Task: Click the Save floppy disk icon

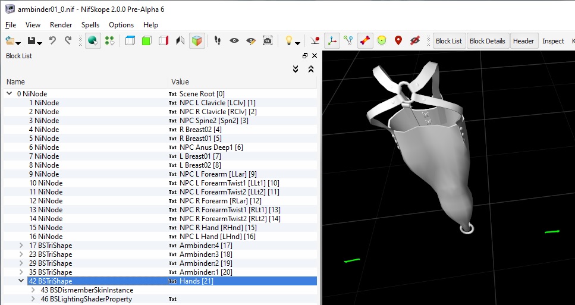Action: click(32, 40)
